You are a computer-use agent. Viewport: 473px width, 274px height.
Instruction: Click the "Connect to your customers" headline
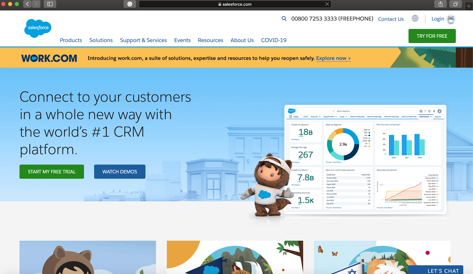pos(105,123)
